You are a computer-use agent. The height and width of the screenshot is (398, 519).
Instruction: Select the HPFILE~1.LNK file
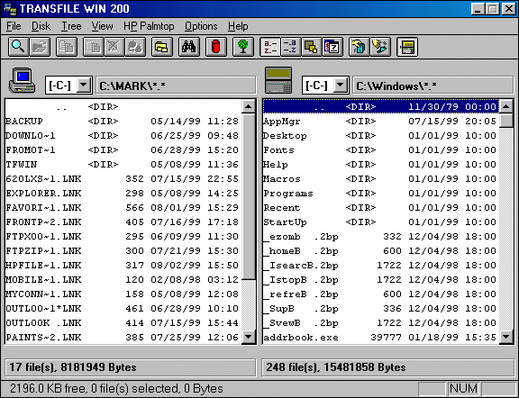[123, 266]
